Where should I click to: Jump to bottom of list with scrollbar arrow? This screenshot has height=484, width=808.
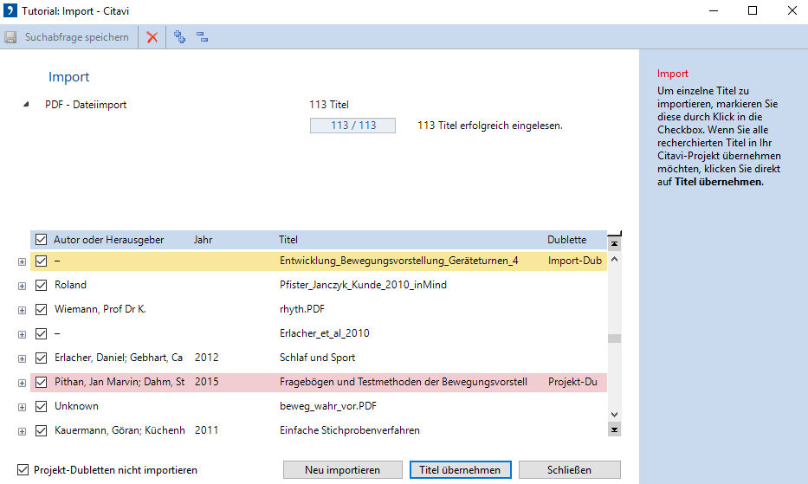[614, 429]
